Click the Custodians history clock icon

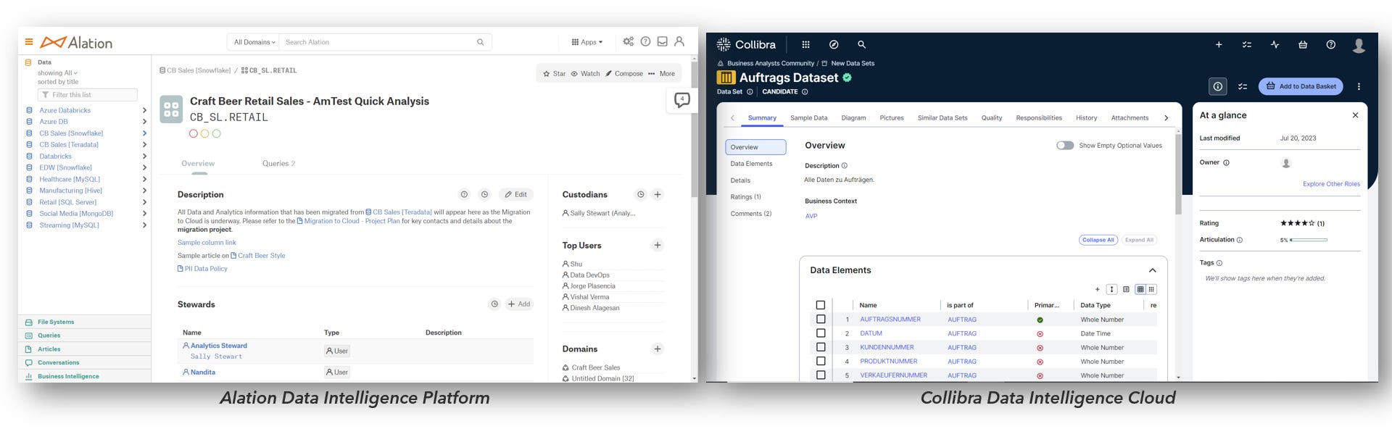coord(641,194)
